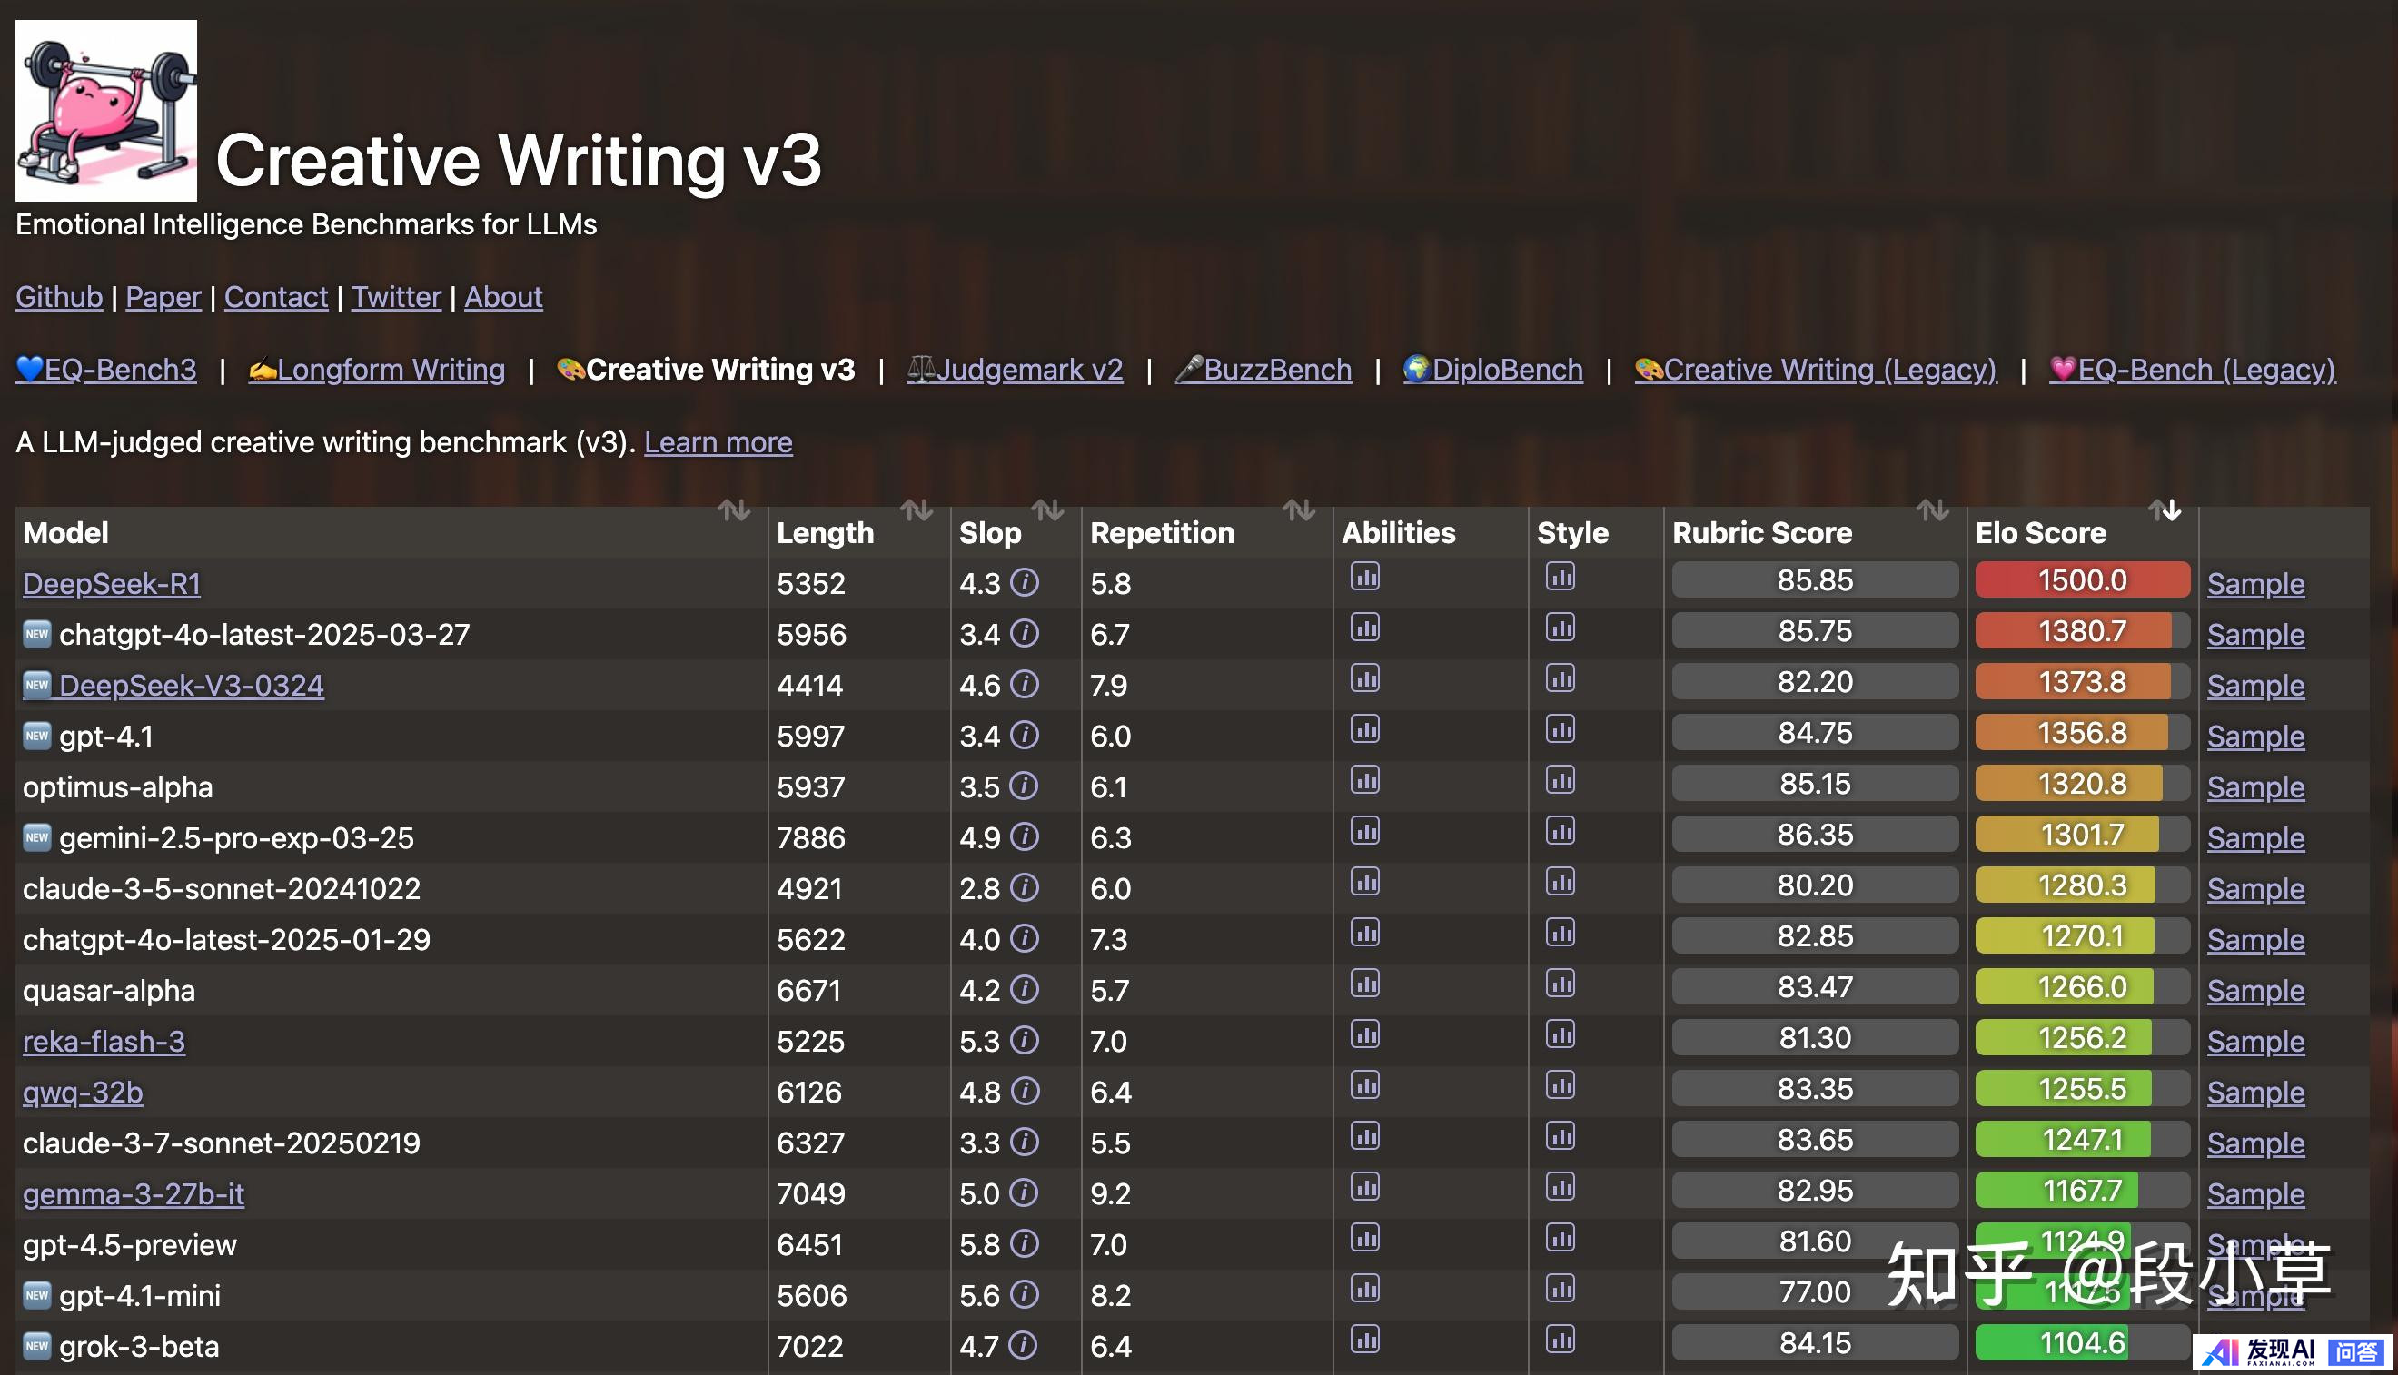Open Style chart for DeepSeek-V3-0324 row

[x=1561, y=678]
